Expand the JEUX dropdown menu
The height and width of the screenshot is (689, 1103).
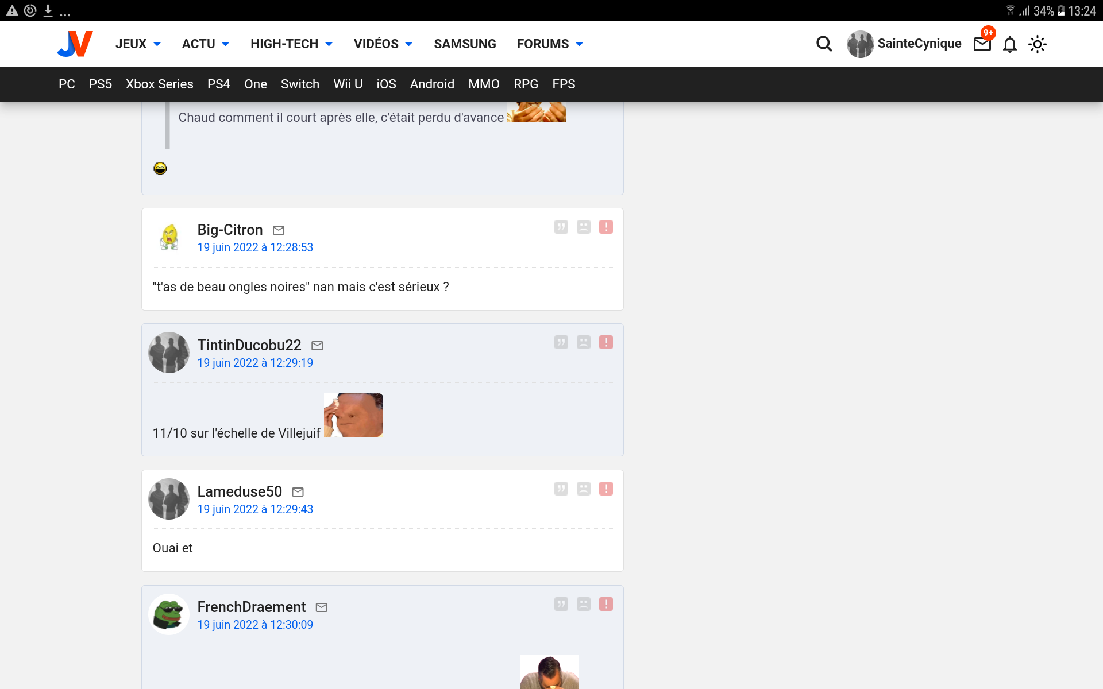(x=138, y=44)
